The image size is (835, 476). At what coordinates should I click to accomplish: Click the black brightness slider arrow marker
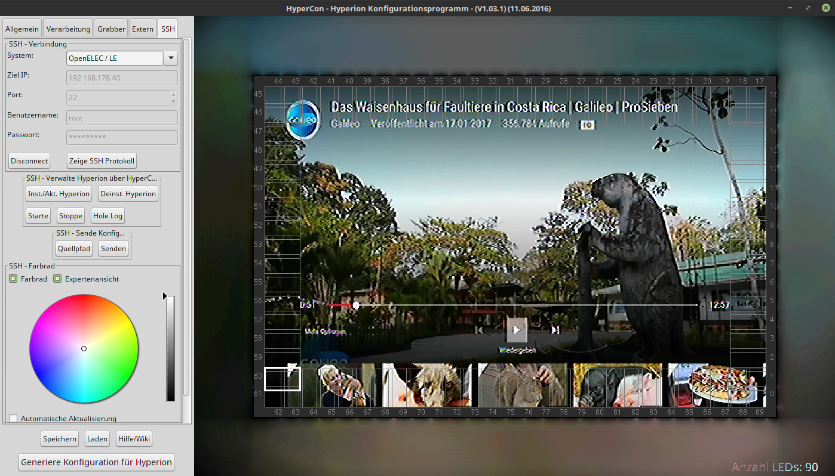click(165, 296)
